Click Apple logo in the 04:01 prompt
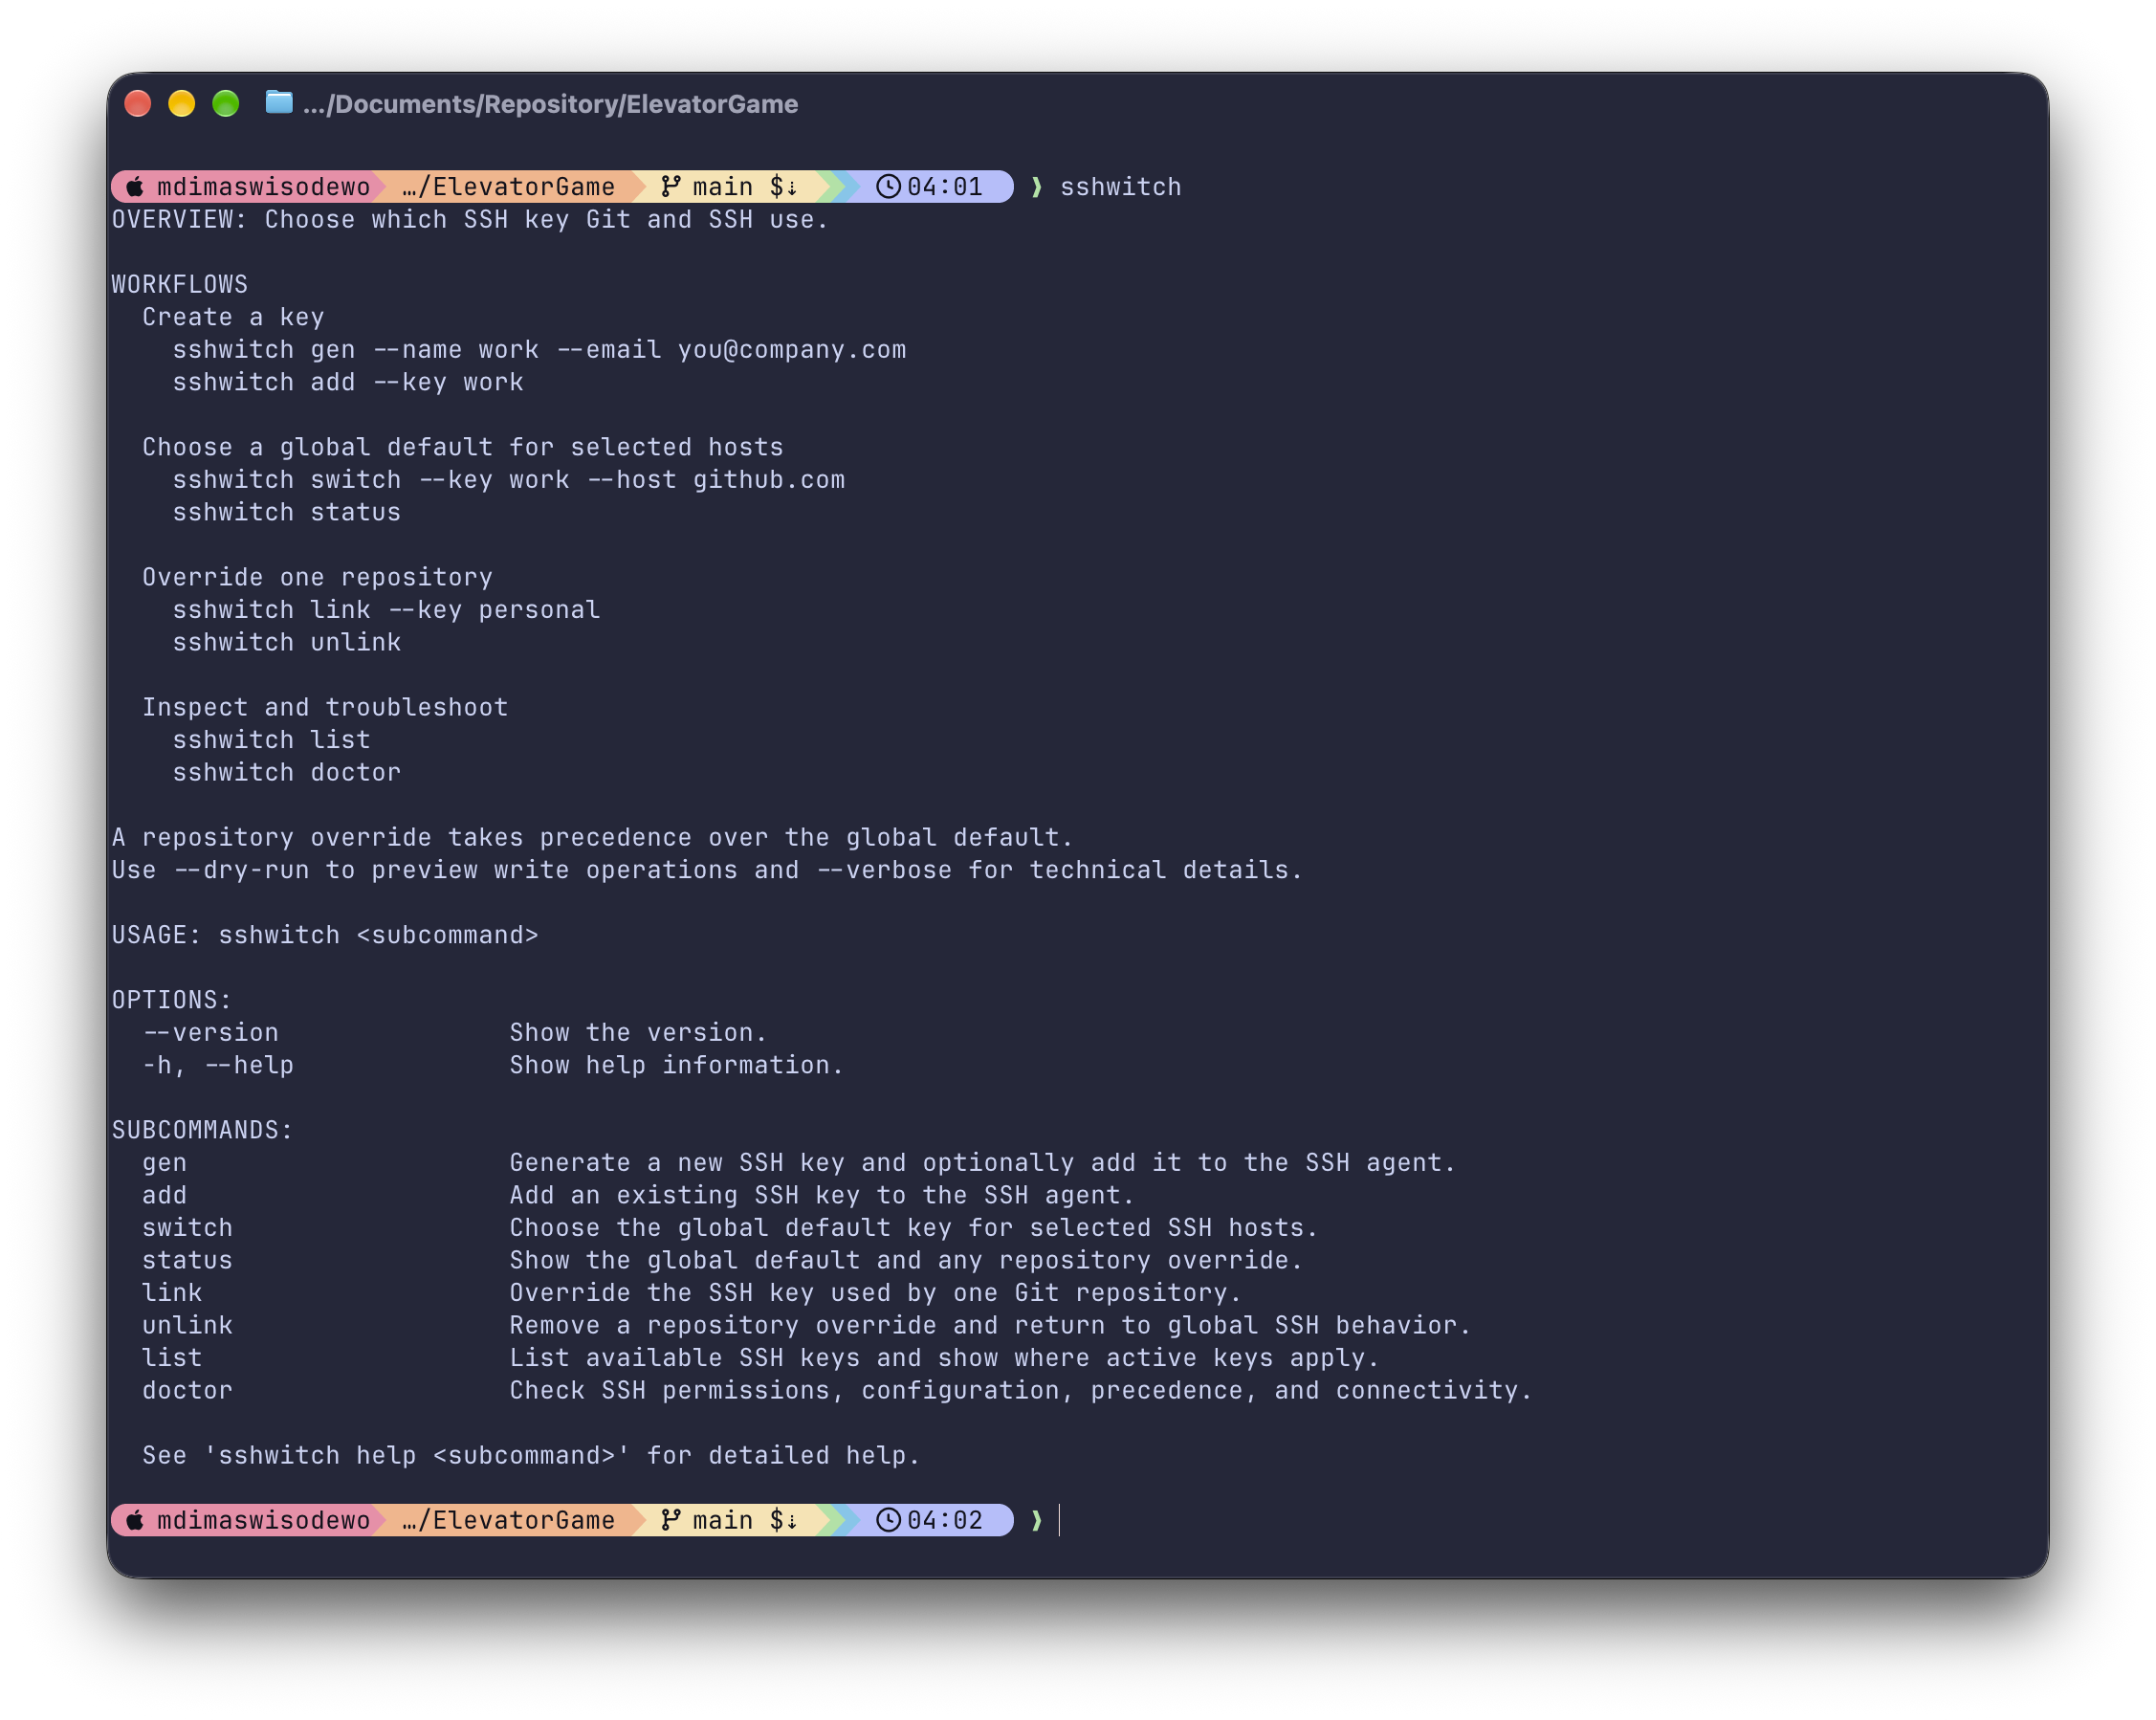 [135, 187]
